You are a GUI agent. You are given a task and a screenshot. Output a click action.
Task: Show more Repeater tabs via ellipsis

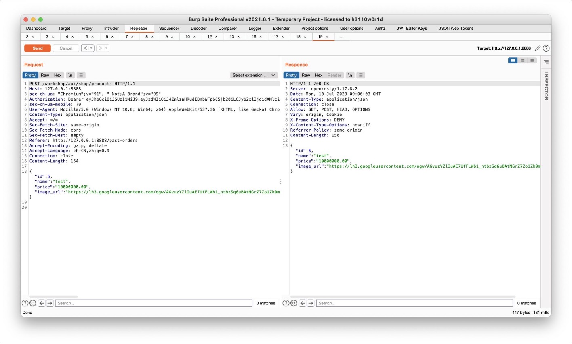[x=342, y=37]
